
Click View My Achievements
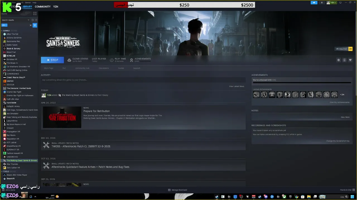pos(339,102)
